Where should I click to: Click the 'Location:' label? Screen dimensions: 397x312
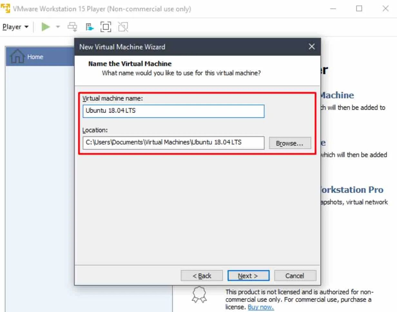click(x=95, y=130)
